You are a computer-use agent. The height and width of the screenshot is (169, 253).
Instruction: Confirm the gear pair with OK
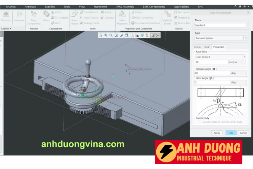231,133
